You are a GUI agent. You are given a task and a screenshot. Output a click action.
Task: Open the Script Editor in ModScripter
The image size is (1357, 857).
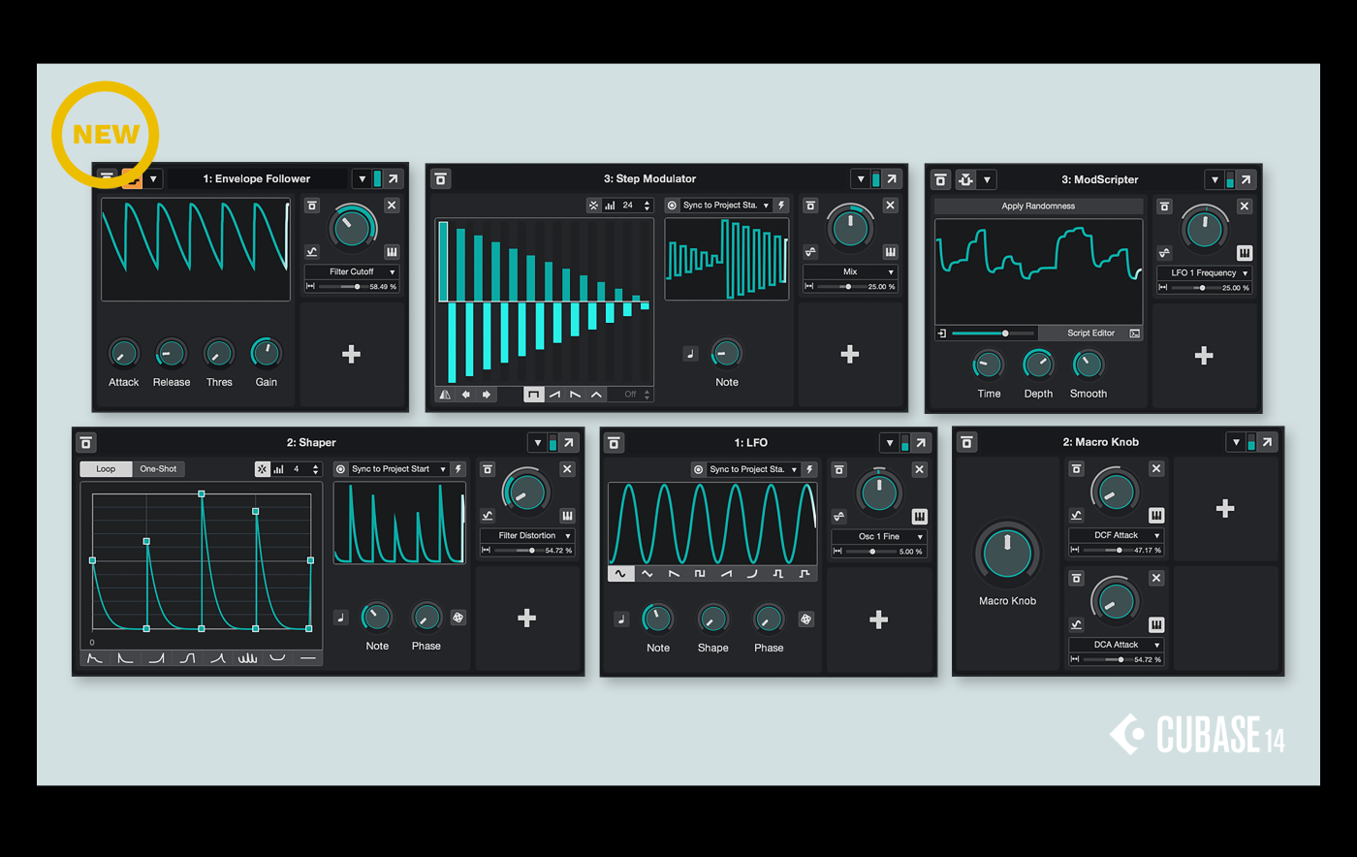[1090, 333]
